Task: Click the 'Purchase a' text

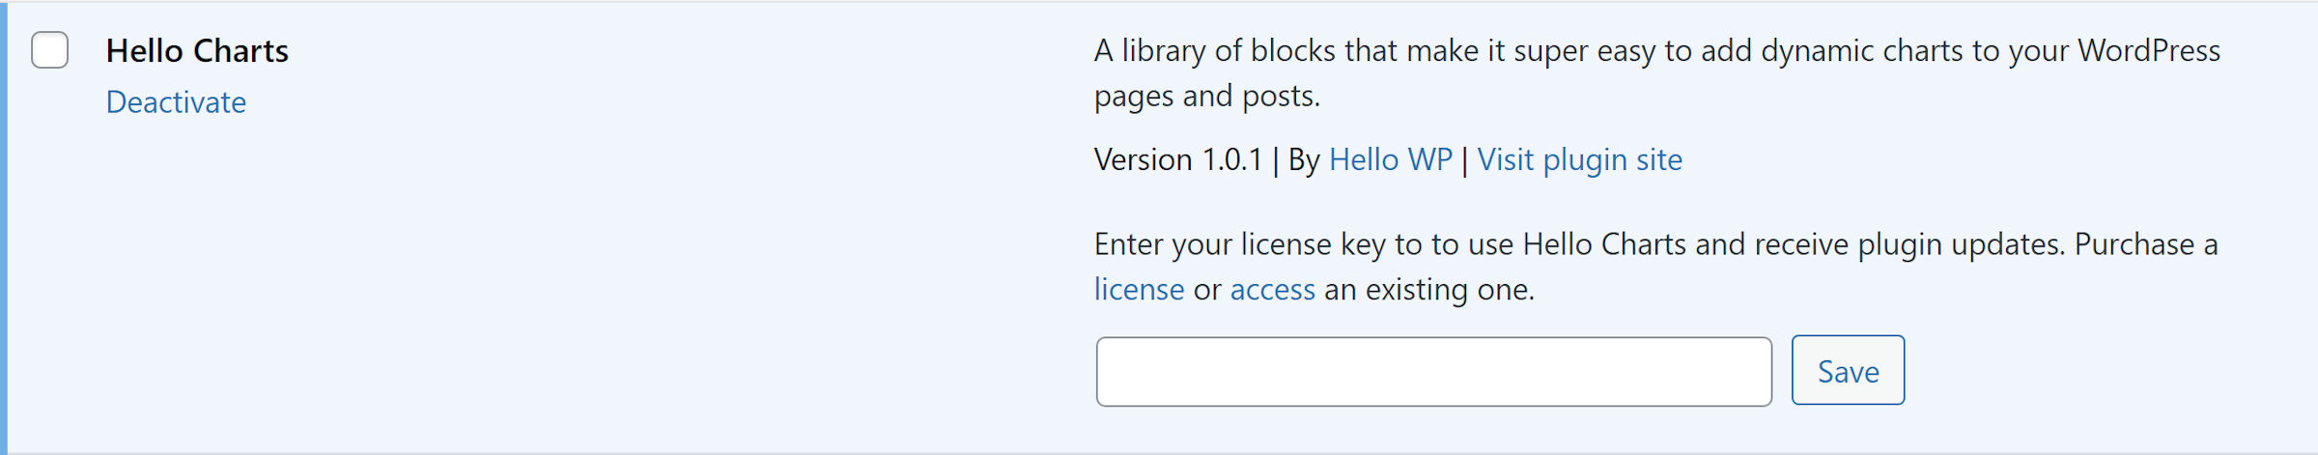Action: pos(2145,244)
